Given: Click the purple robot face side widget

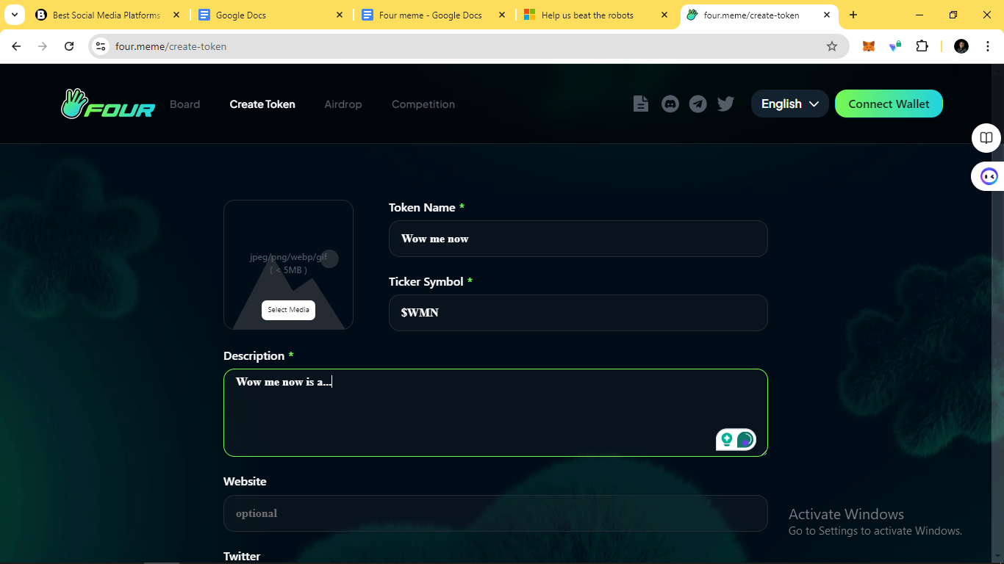Looking at the screenshot, I should click(x=989, y=176).
